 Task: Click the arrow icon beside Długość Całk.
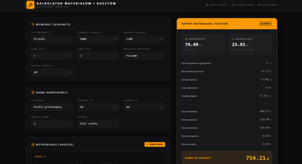233,39
